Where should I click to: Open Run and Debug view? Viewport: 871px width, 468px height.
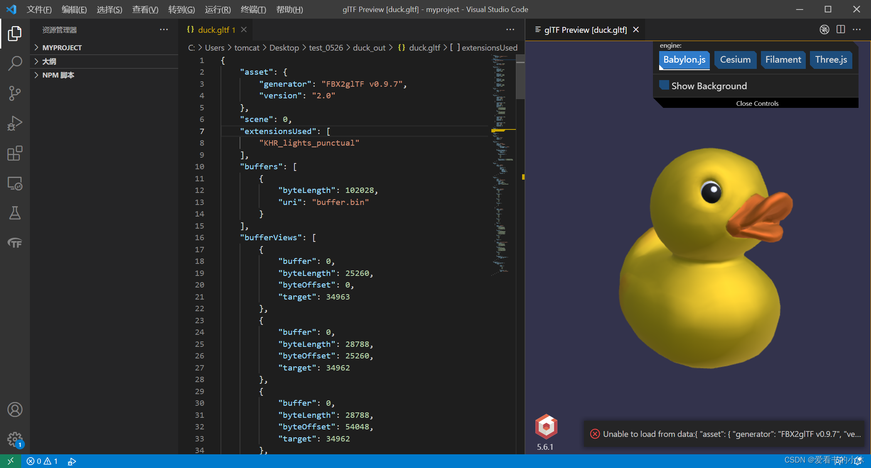coord(15,123)
